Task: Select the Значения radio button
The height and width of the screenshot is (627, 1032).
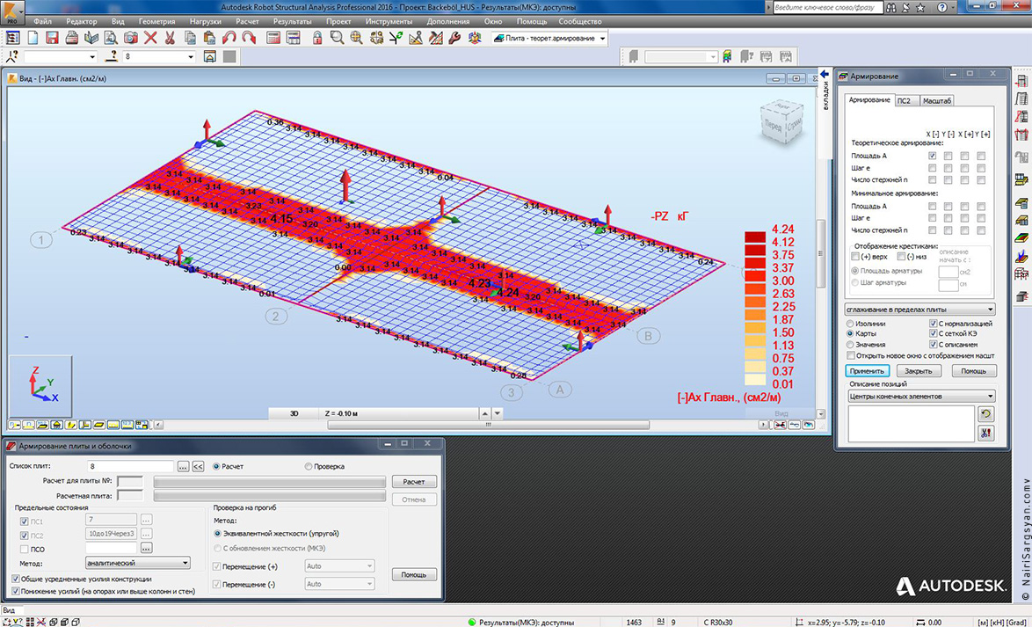Action: click(851, 345)
